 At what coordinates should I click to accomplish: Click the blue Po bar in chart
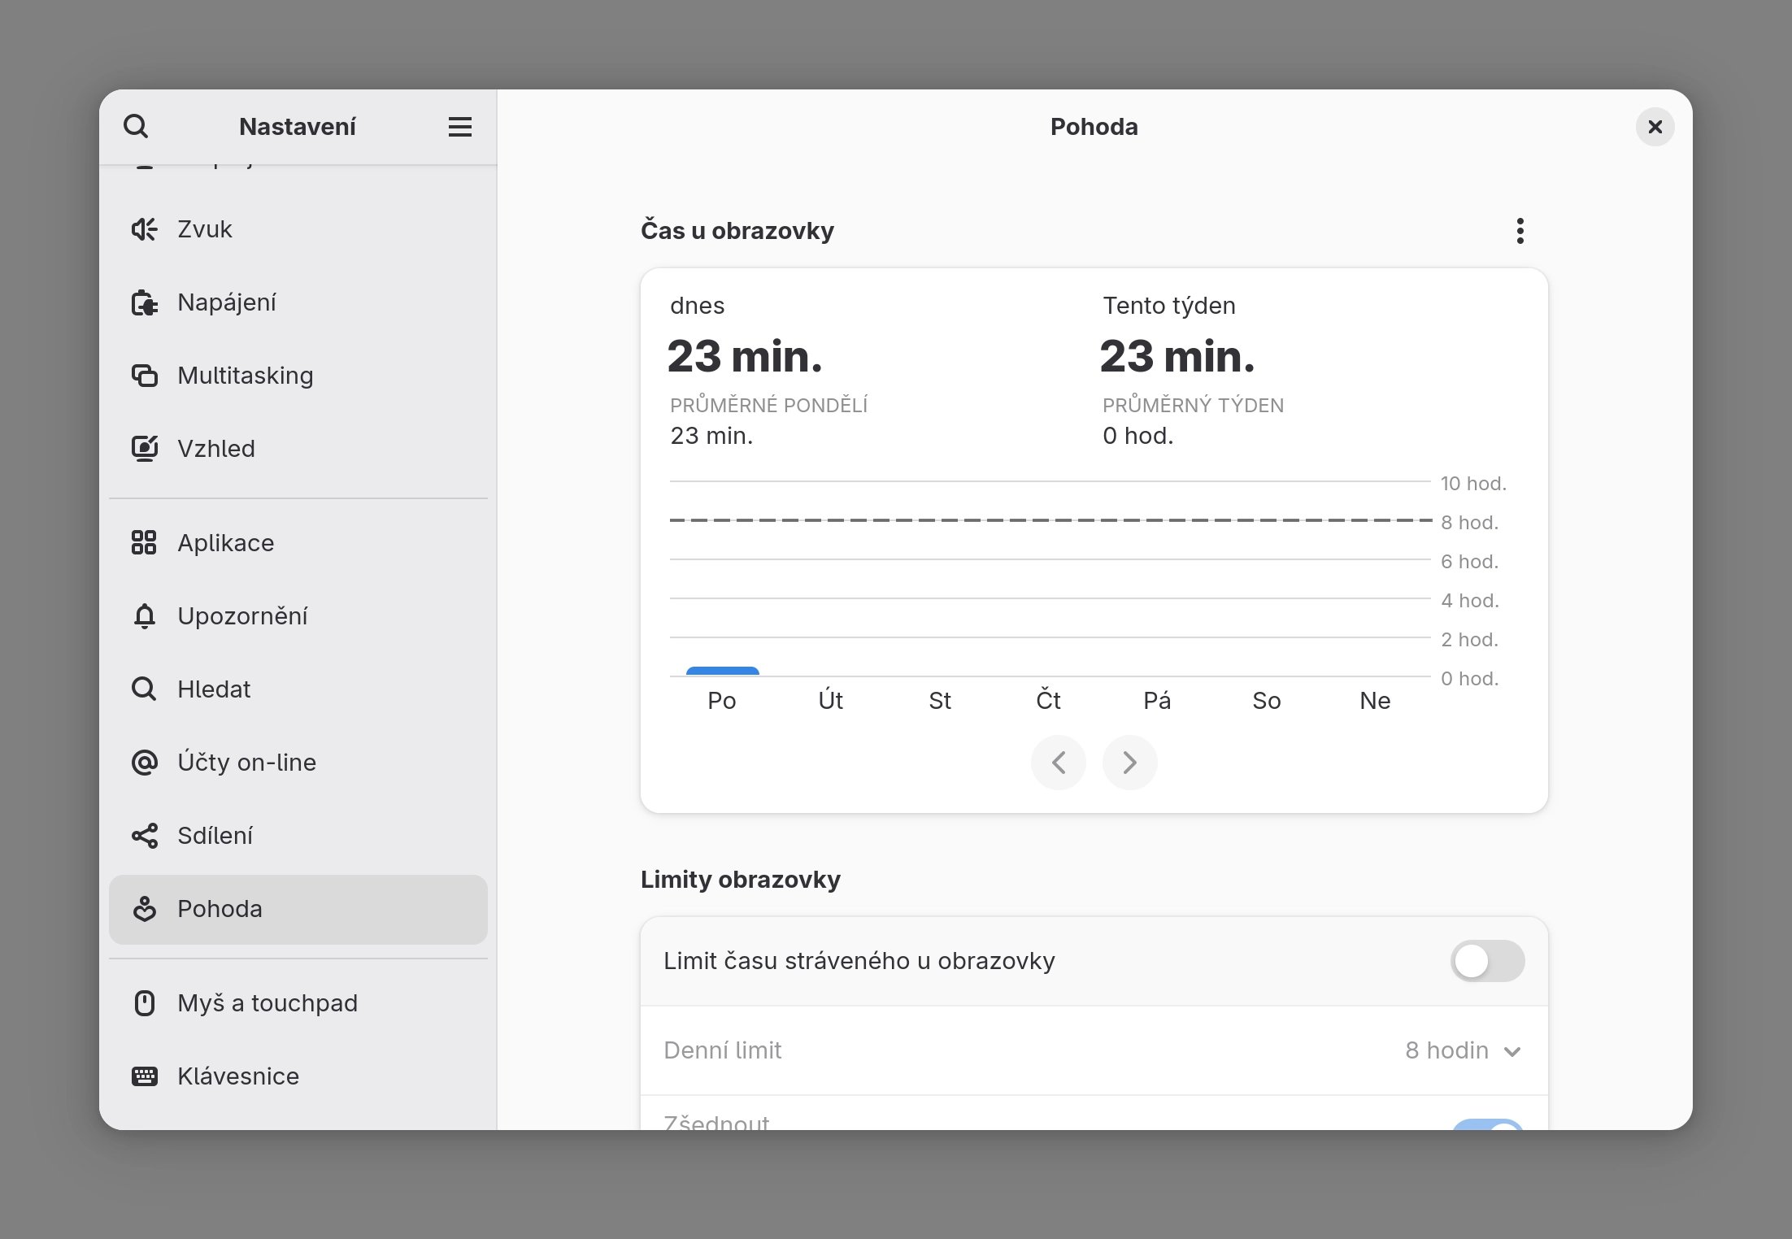722,672
